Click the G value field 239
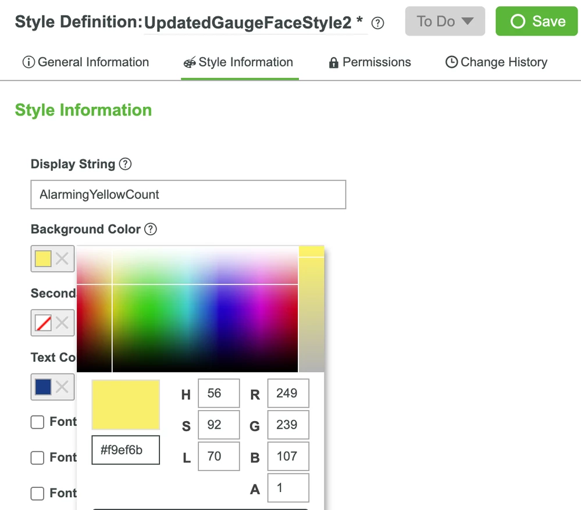The width and height of the screenshot is (581, 510). (288, 425)
